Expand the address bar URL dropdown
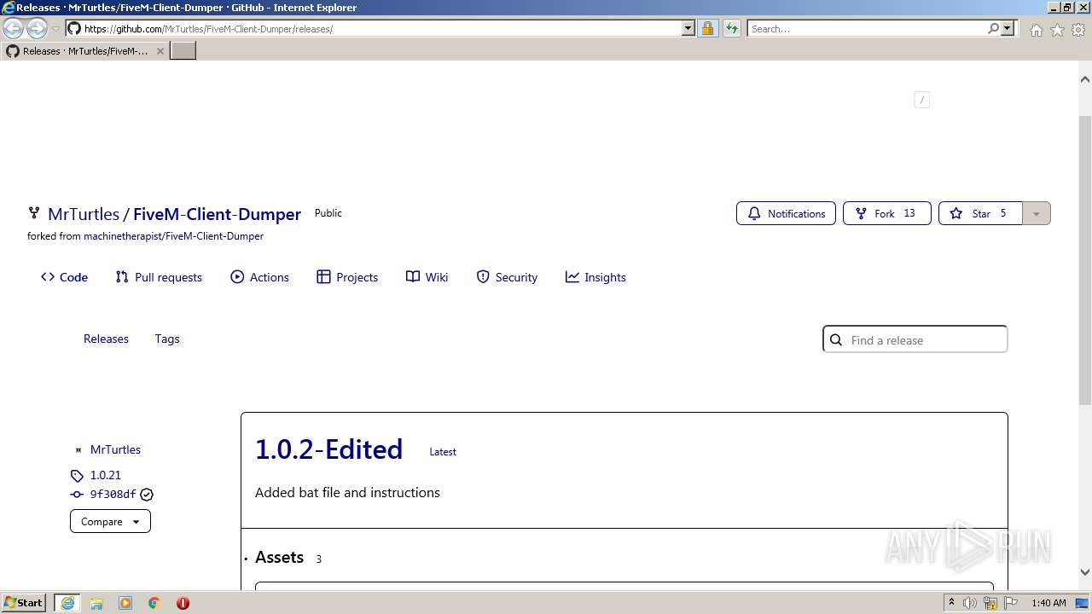1092x614 pixels. pos(688,28)
